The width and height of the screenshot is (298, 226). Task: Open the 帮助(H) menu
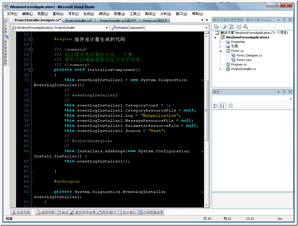point(198,14)
